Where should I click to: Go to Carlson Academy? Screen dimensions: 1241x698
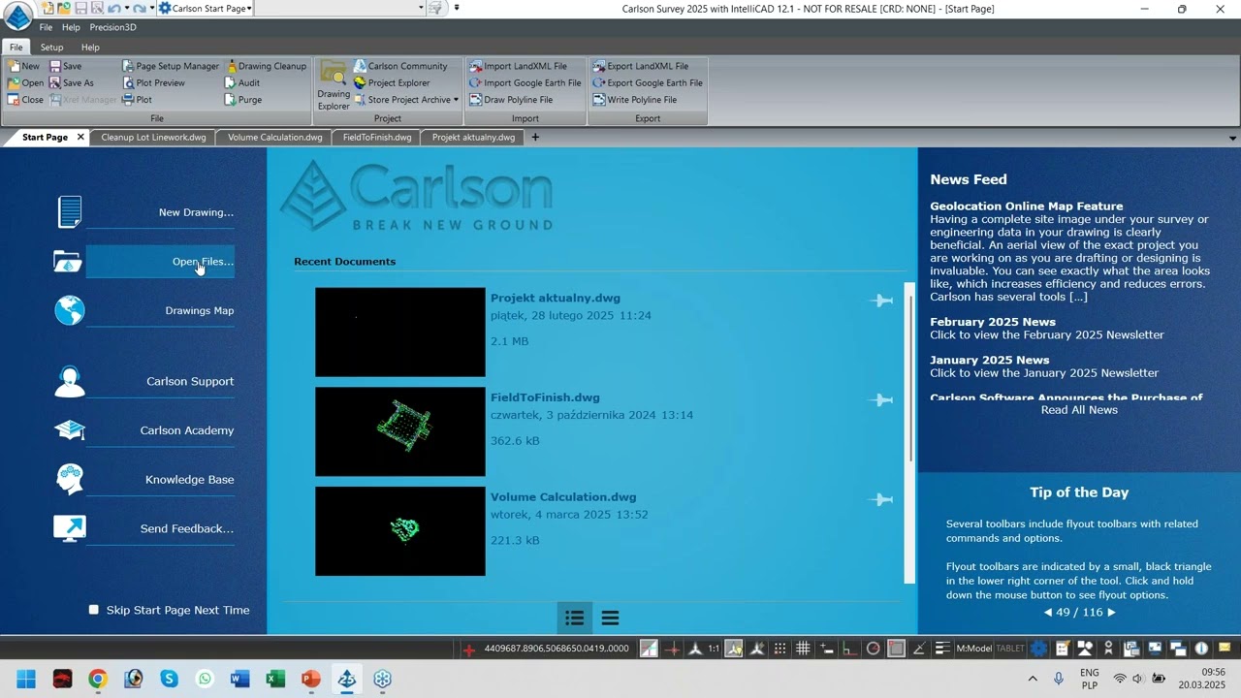tap(160, 430)
